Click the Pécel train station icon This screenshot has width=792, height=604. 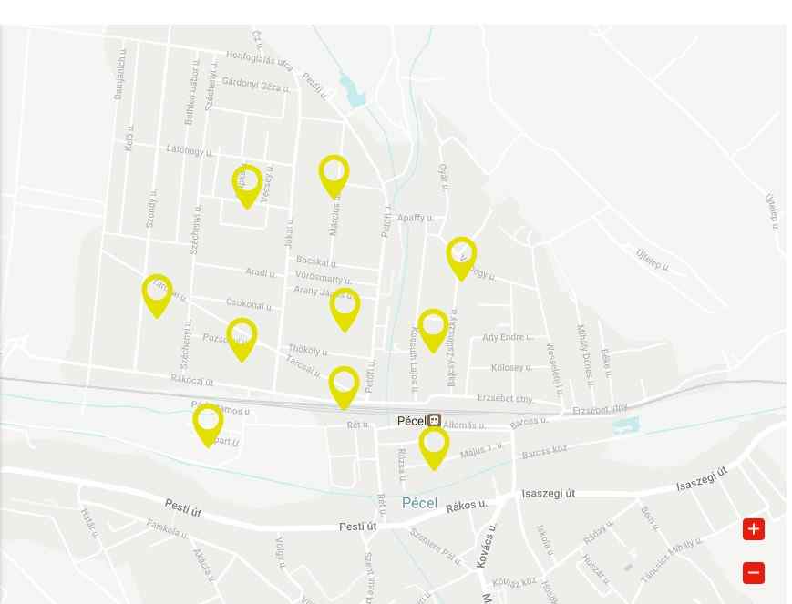pos(435,420)
